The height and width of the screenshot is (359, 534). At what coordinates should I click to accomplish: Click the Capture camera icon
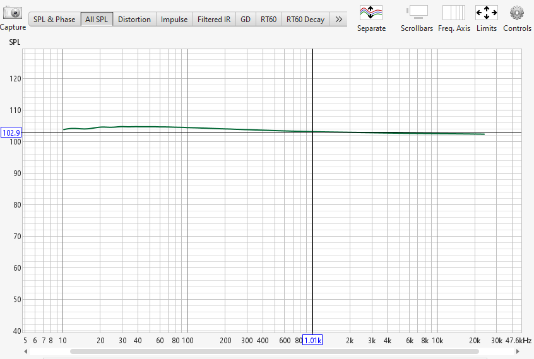pyautogui.click(x=13, y=13)
